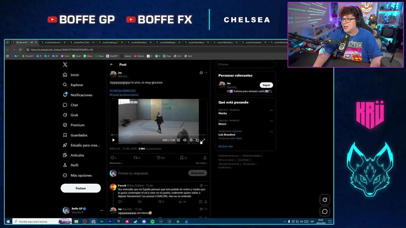Click the Postea tu respuesta field
406x228 pixels.
coord(152,173)
